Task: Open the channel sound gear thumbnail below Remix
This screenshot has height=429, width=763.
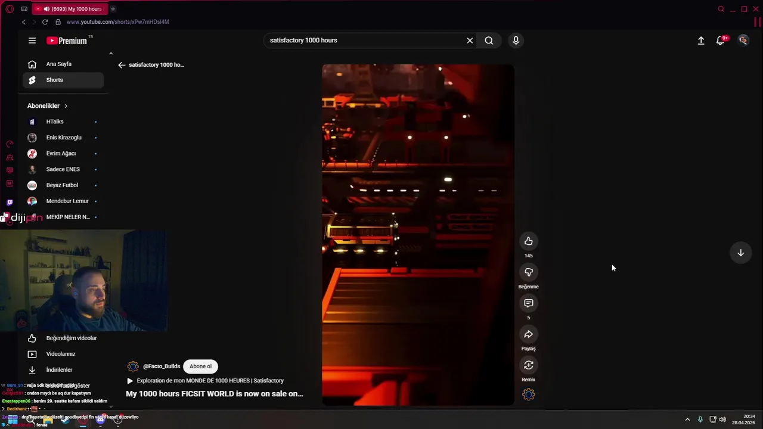Action: pyautogui.click(x=529, y=394)
